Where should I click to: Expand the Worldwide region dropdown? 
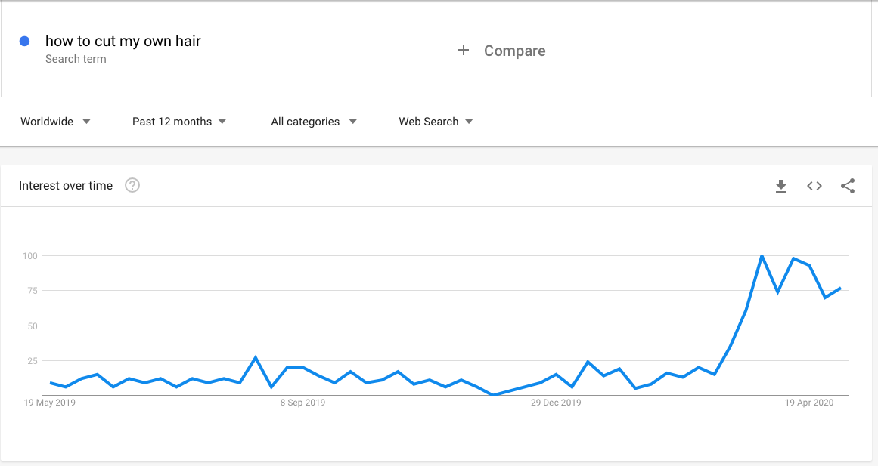click(x=55, y=122)
